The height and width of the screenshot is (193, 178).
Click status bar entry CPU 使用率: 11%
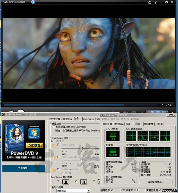(x=130, y=190)
